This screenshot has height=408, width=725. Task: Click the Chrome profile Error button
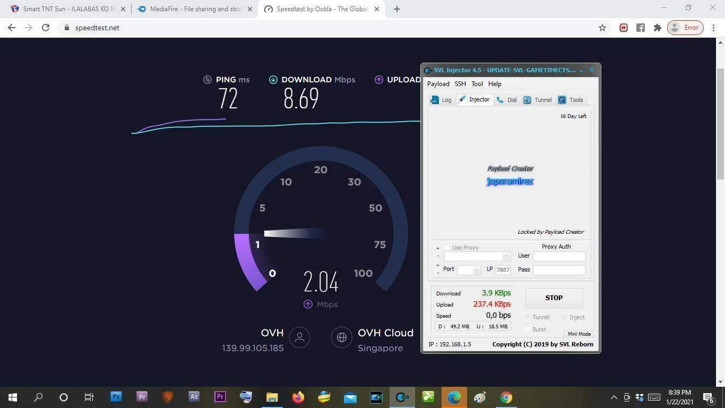tap(685, 28)
